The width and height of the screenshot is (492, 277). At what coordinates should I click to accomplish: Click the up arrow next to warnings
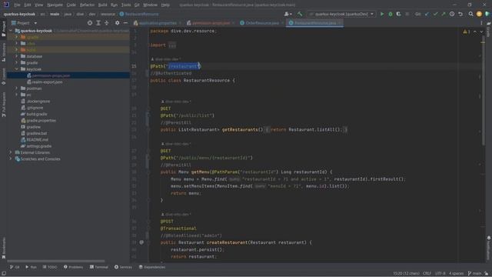(475, 32)
